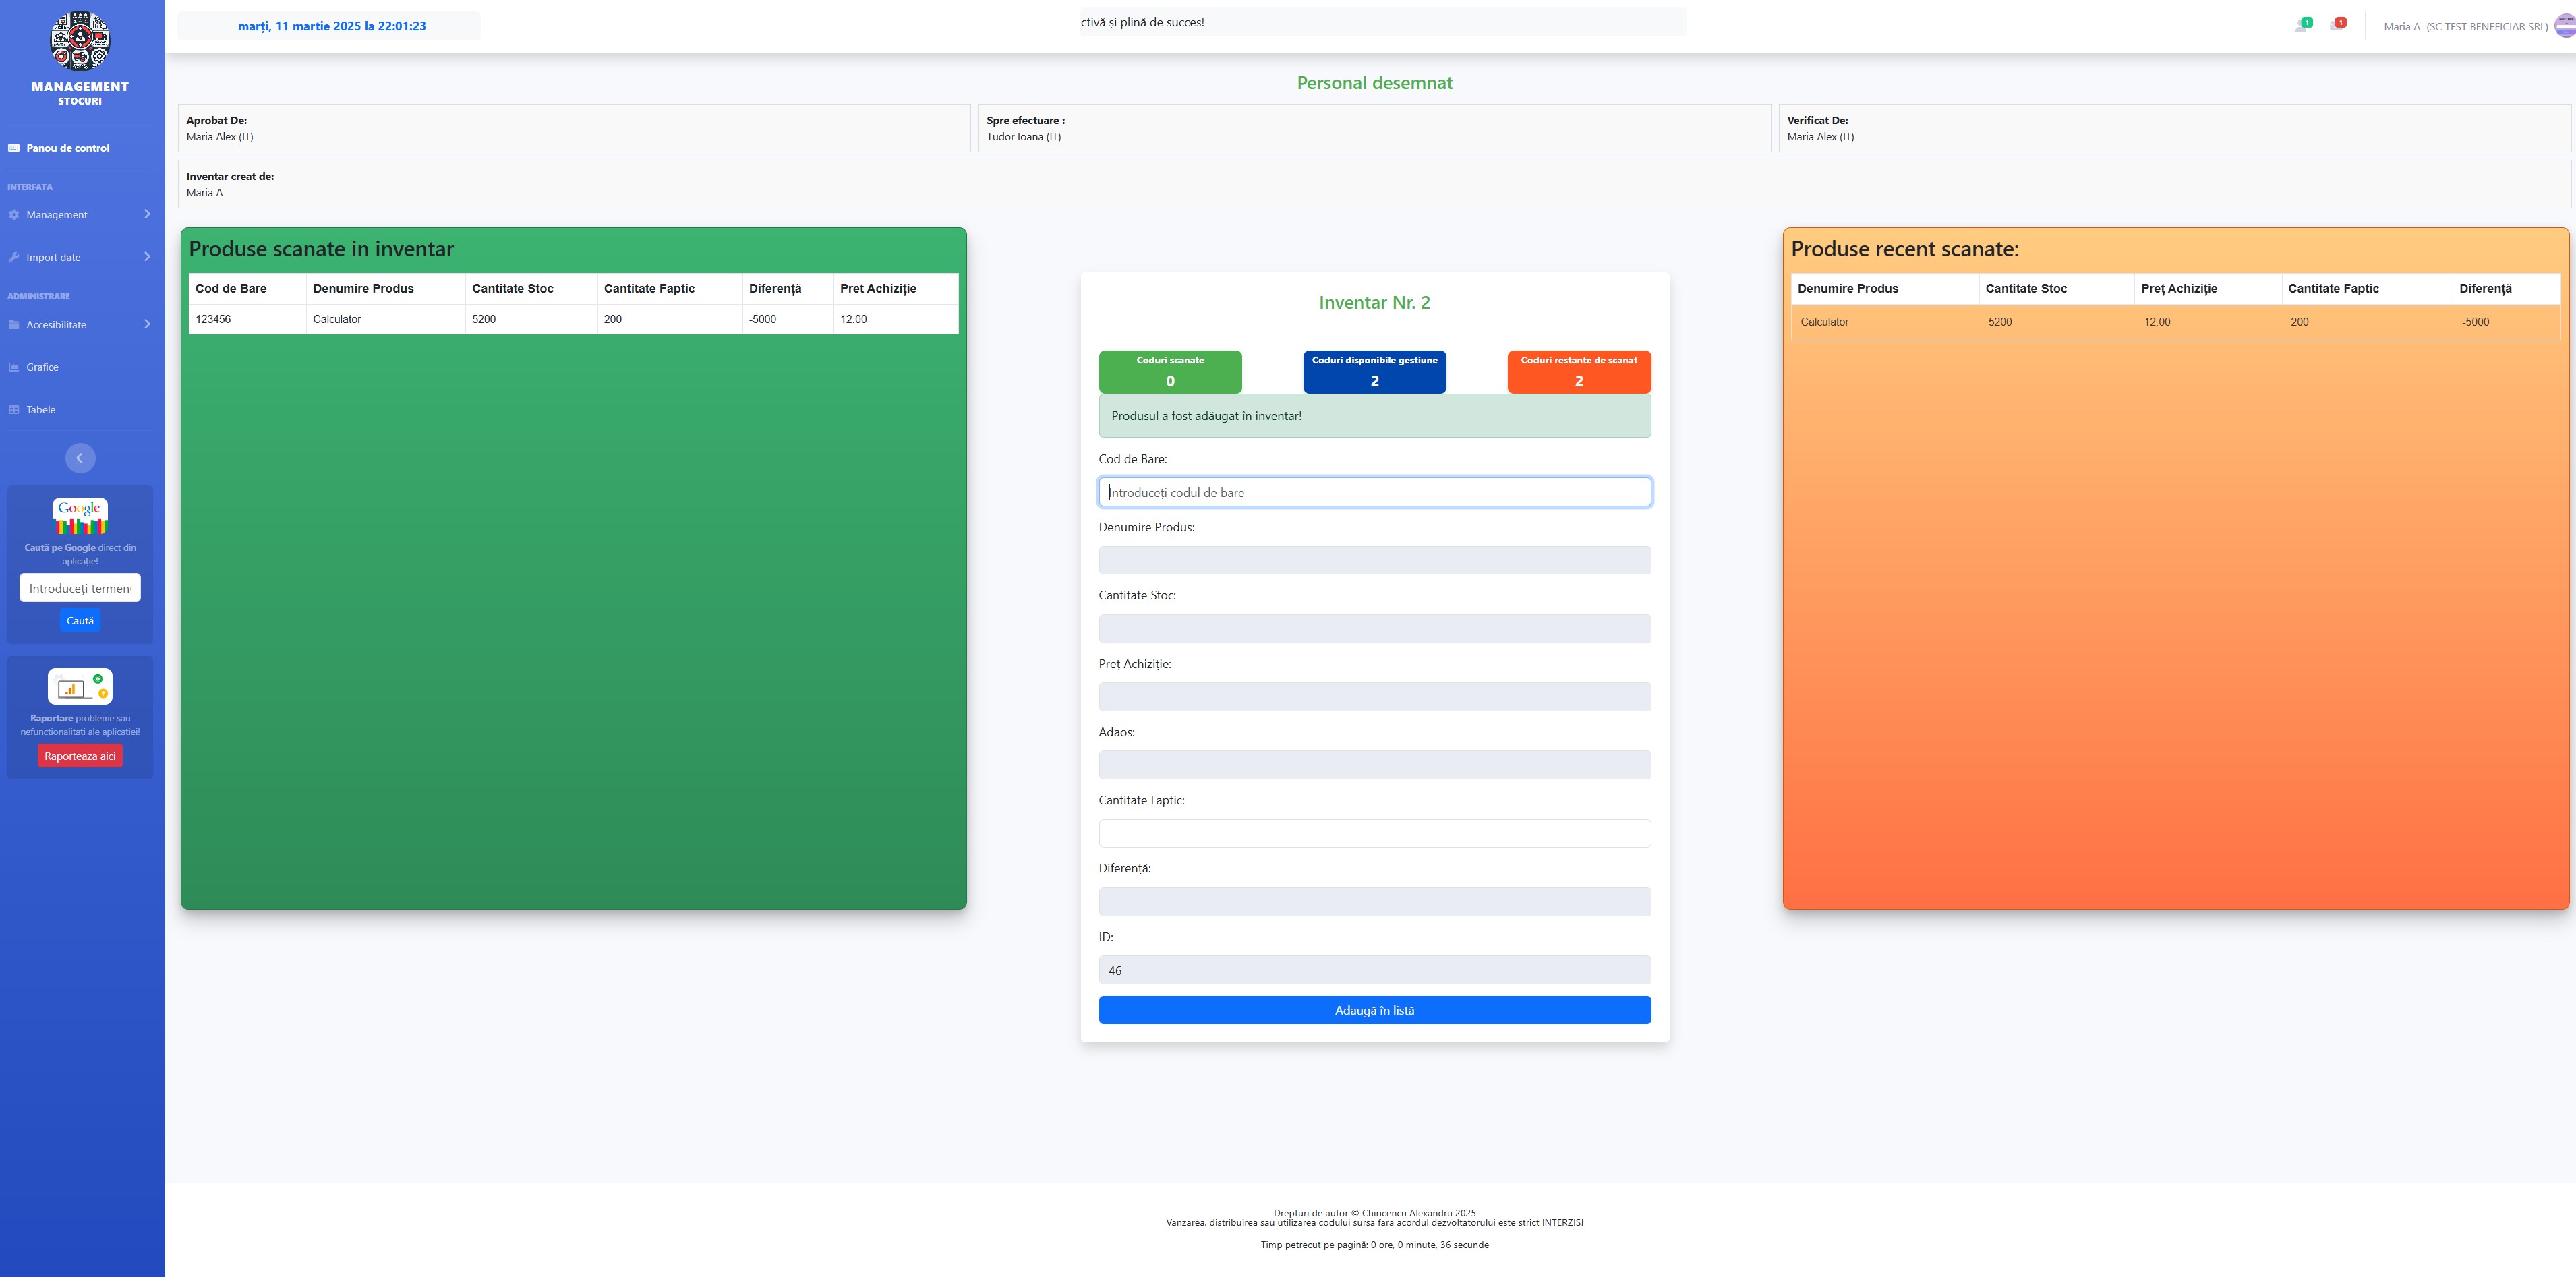
Task: Open the users notification icon with green badge
Action: click(2302, 25)
